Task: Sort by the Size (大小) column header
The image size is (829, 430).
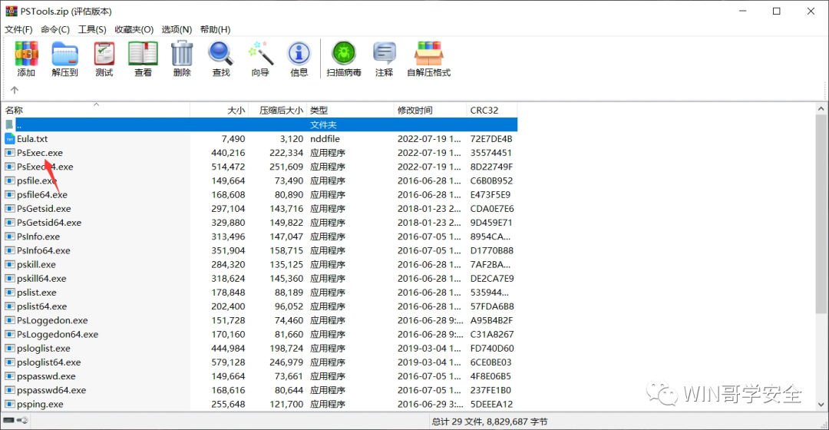Action: tap(220, 110)
